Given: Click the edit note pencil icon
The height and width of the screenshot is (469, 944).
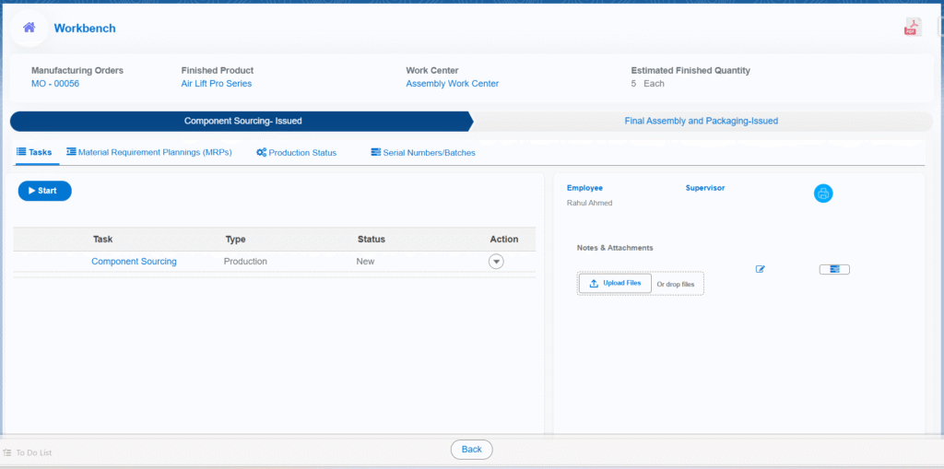Looking at the screenshot, I should point(761,269).
